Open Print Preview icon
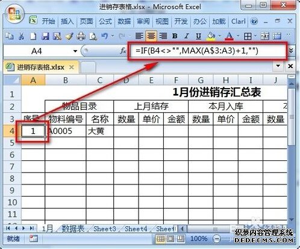The image size is (300, 249). [93, 36]
